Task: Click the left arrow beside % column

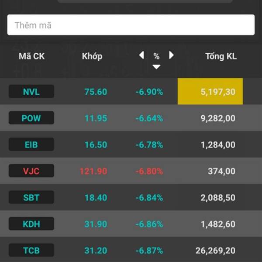Action: click(141, 55)
